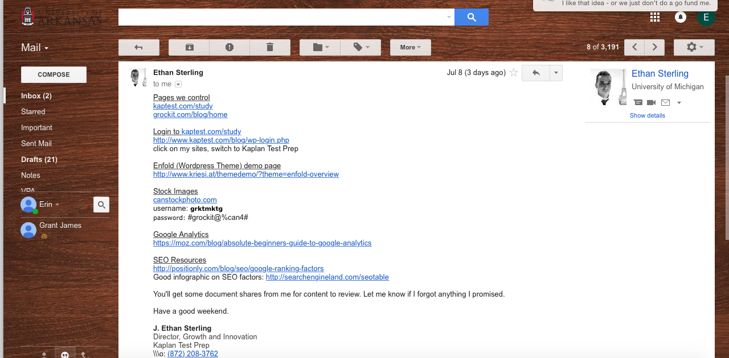Open the moz.com Google Analytics guide link
The width and height of the screenshot is (729, 358).
click(262, 243)
